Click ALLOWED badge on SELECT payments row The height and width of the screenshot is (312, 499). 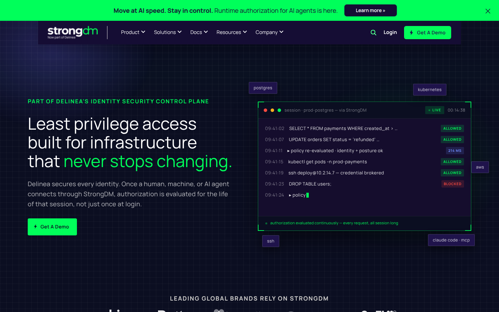452,129
